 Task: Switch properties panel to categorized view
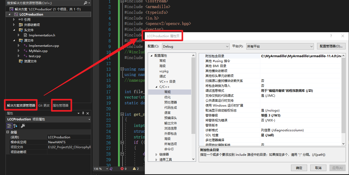9,126
